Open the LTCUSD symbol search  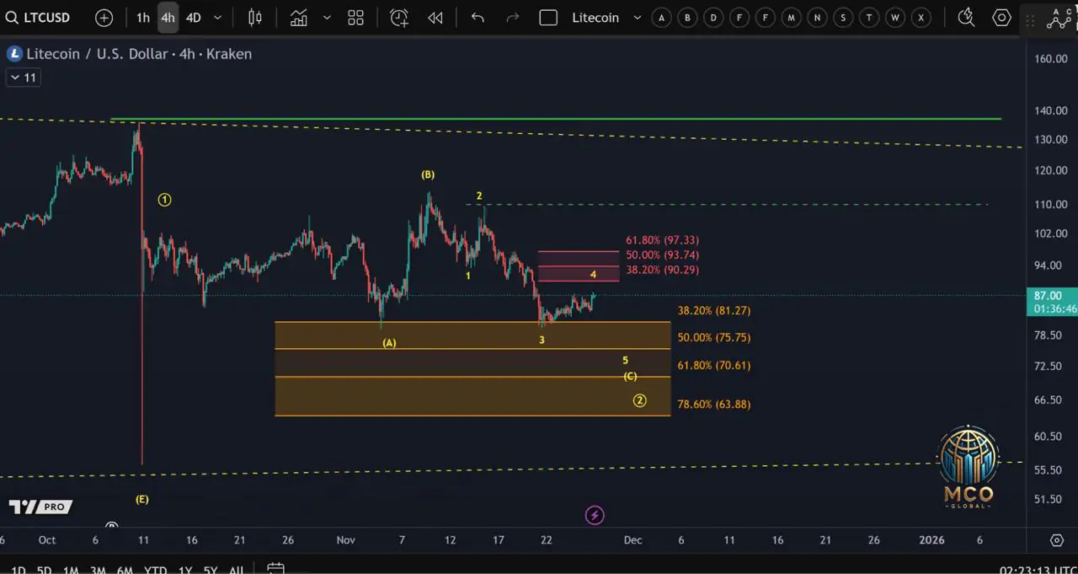coord(38,18)
